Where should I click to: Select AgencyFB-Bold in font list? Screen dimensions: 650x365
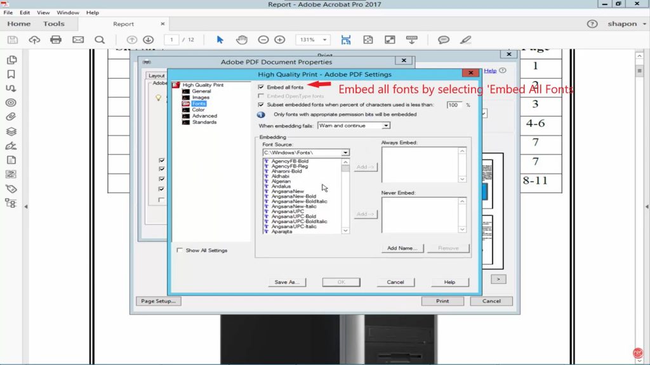289,161
